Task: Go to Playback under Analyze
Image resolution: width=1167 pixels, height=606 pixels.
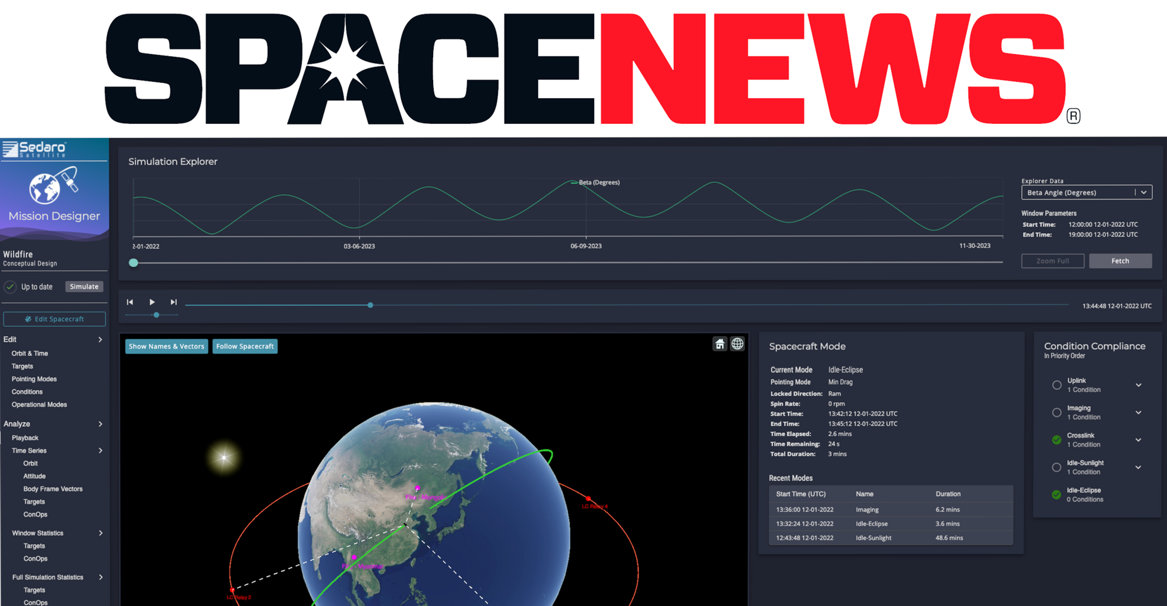Action: coord(25,438)
